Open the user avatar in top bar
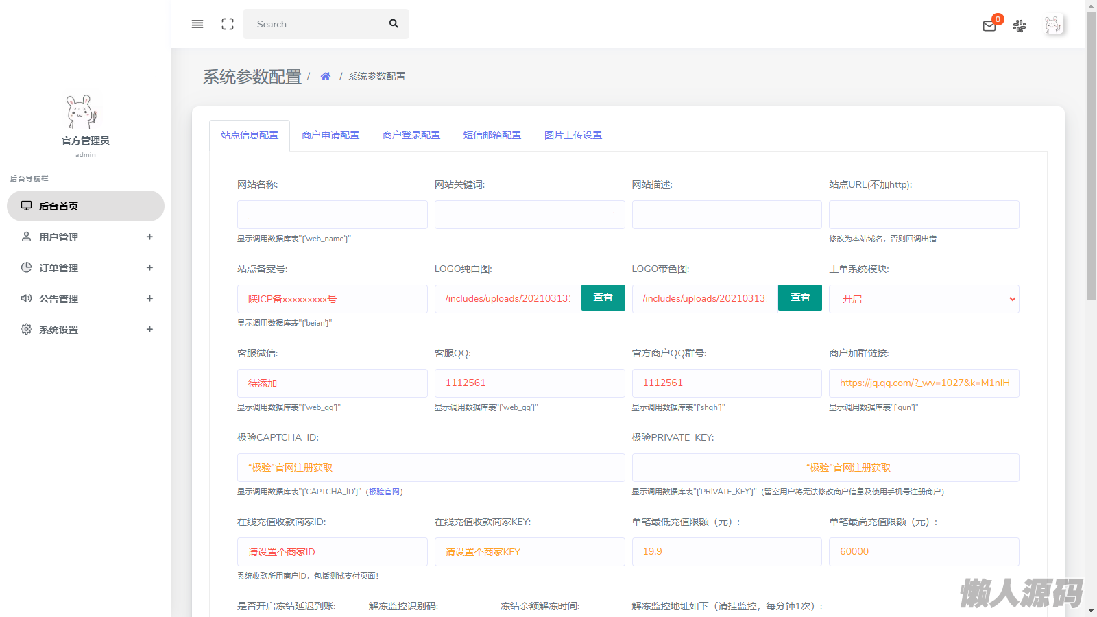The image size is (1097, 617). (x=1053, y=25)
